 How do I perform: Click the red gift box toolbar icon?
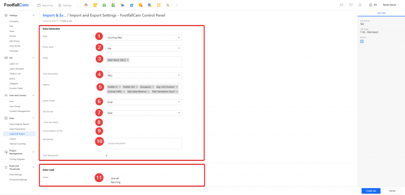pyautogui.click(x=86, y=5)
